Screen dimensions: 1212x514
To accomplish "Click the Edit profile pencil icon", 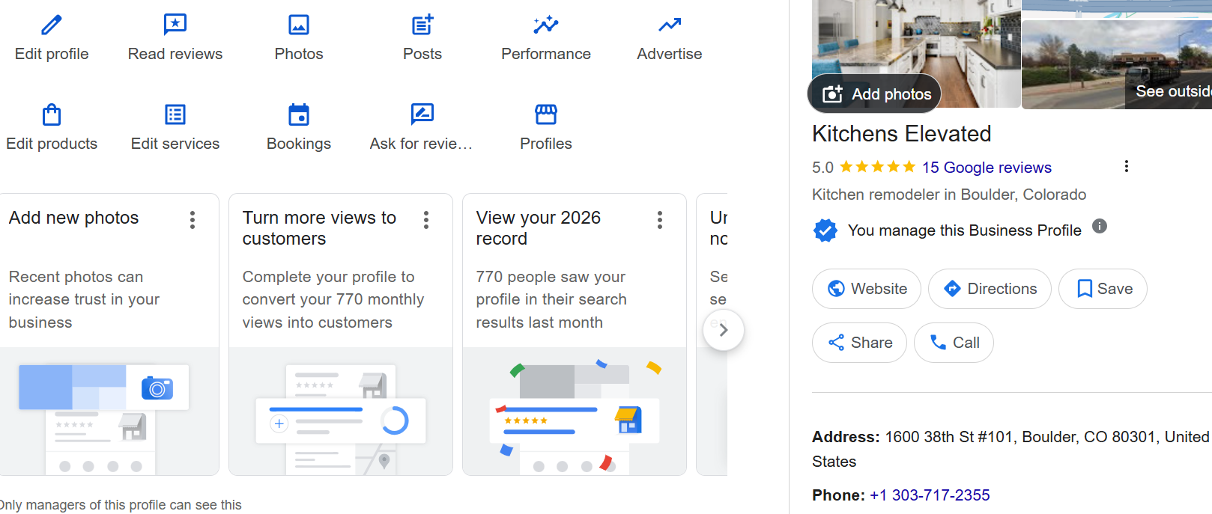I will (x=52, y=25).
